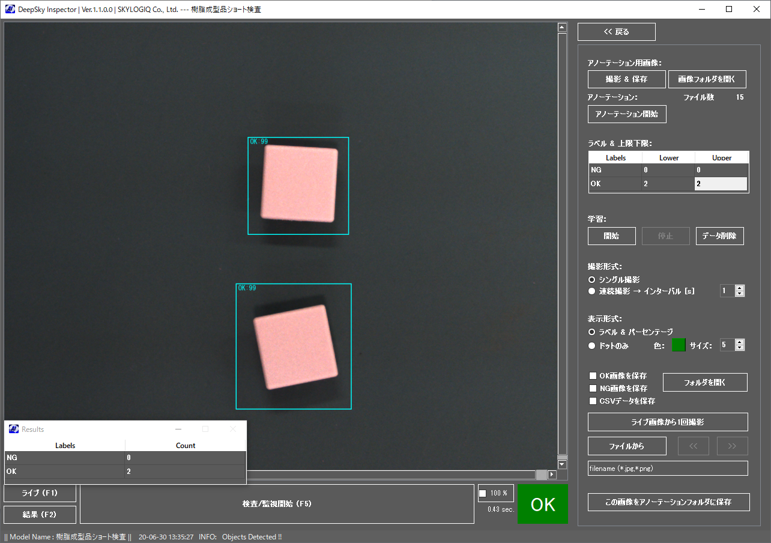The image size is (771, 543).
Task: Enable CSVデータを保存 checkbox
Action: click(593, 401)
